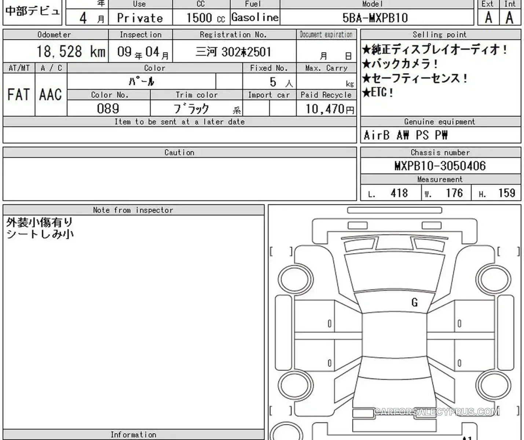Click the CARFORSALECYPRUS.COM watermark

click(x=437, y=412)
